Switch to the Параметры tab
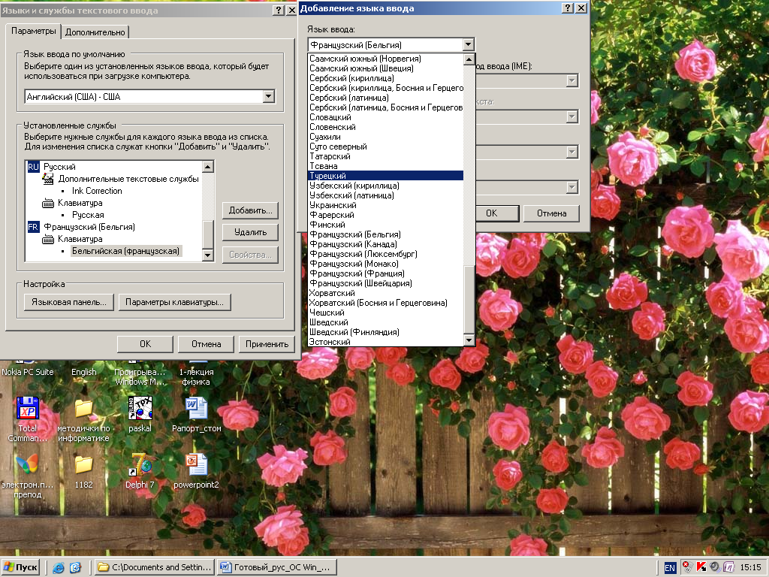This screenshot has height=577, width=769. [33, 31]
